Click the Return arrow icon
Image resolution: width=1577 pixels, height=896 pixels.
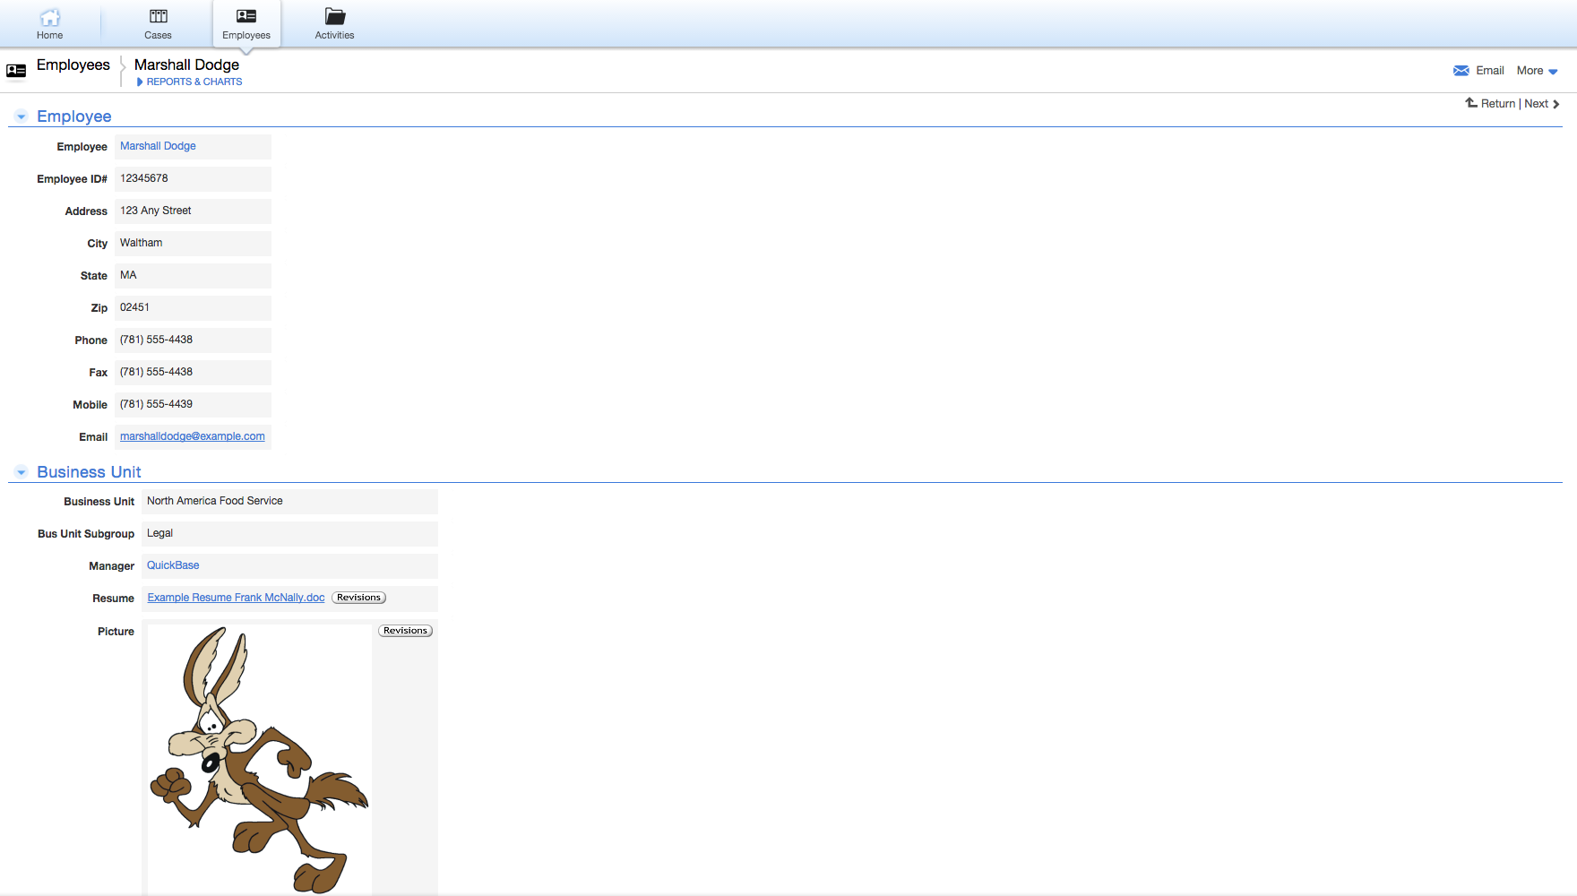tap(1471, 103)
